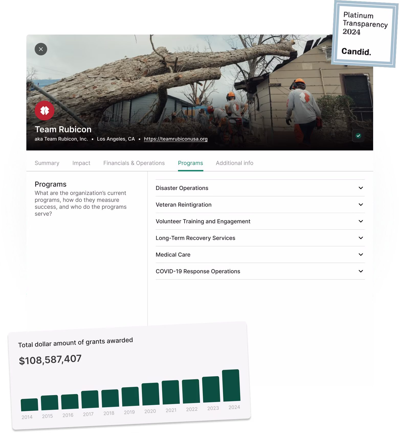Expand the Medical Care chevron
The image size is (400, 433).
coord(361,254)
